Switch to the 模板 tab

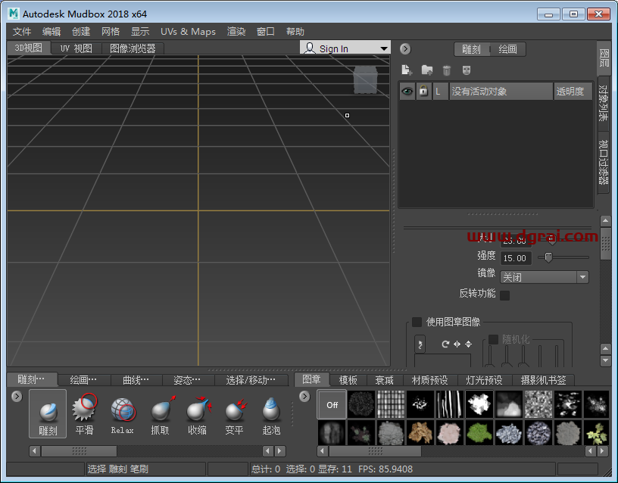[348, 380]
